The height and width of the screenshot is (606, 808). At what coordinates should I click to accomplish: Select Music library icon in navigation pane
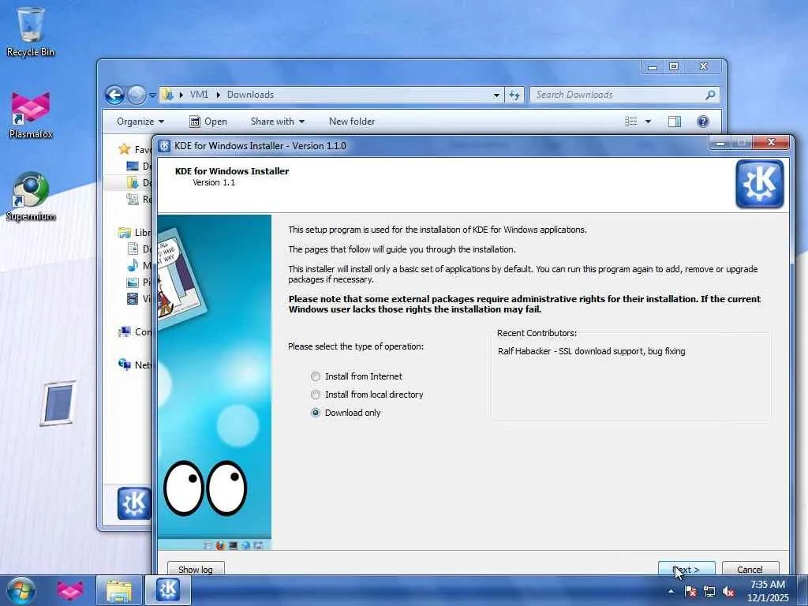[133, 265]
